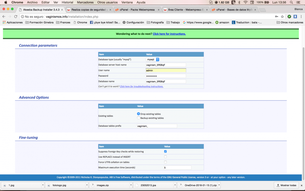
Task: Close the cPanel - Packs Webempresa tab
Action: point(159,10)
